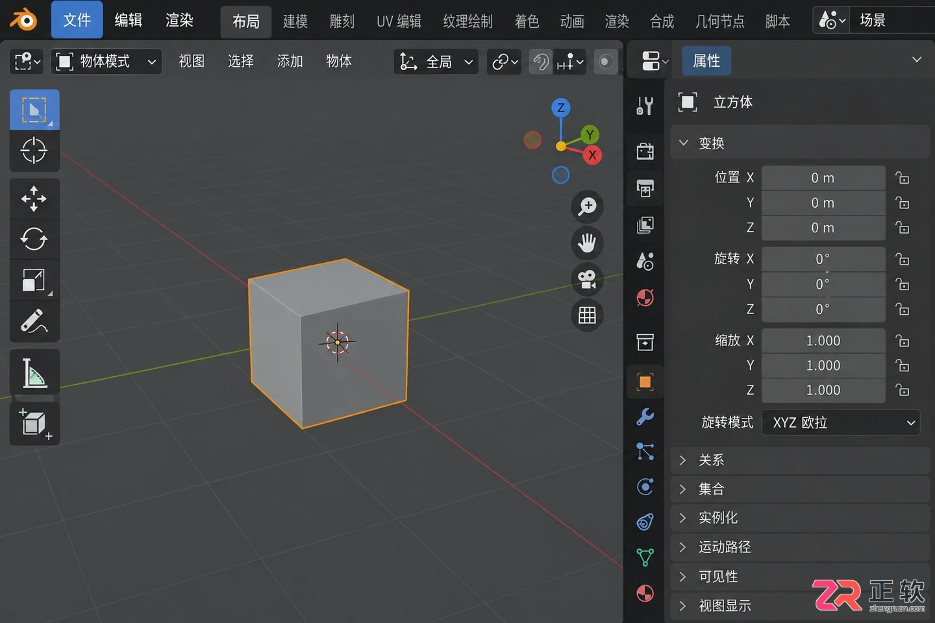Image resolution: width=935 pixels, height=623 pixels.
Task: Open the Output properties tab icon
Action: 645,189
